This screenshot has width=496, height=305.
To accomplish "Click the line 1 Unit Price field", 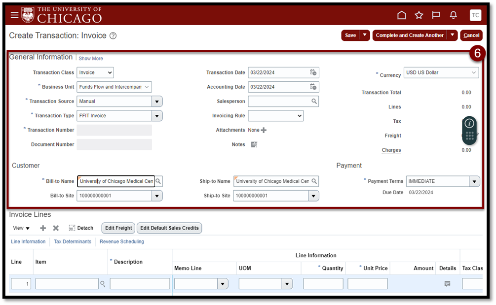I will click(x=368, y=284).
